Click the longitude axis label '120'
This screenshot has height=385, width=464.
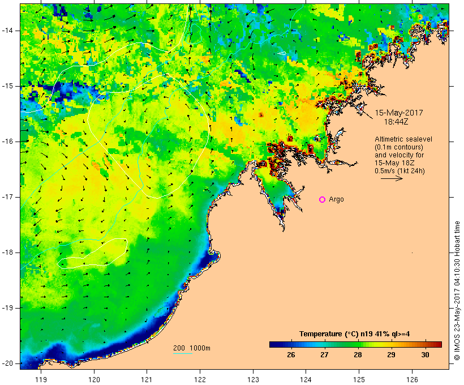(x=94, y=379)
